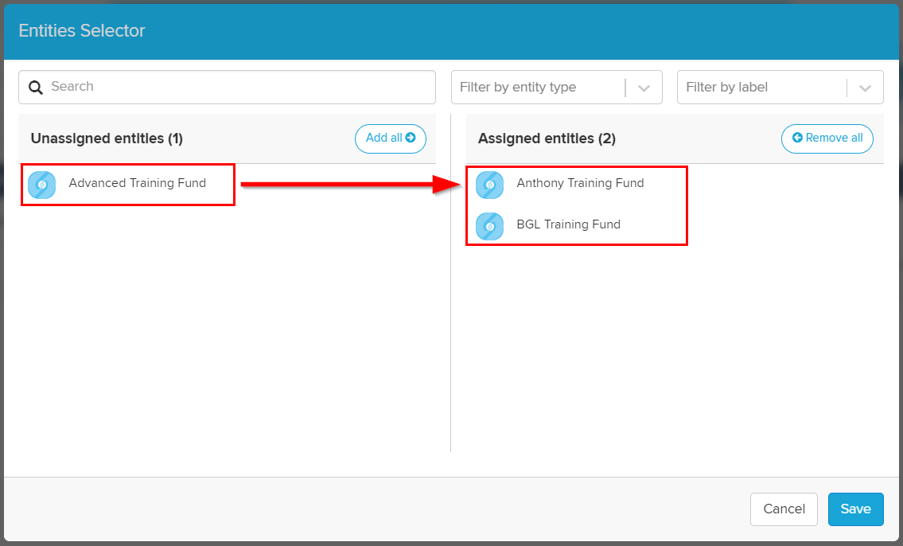Expand the entity type filter chevron
903x546 pixels.
click(x=644, y=88)
